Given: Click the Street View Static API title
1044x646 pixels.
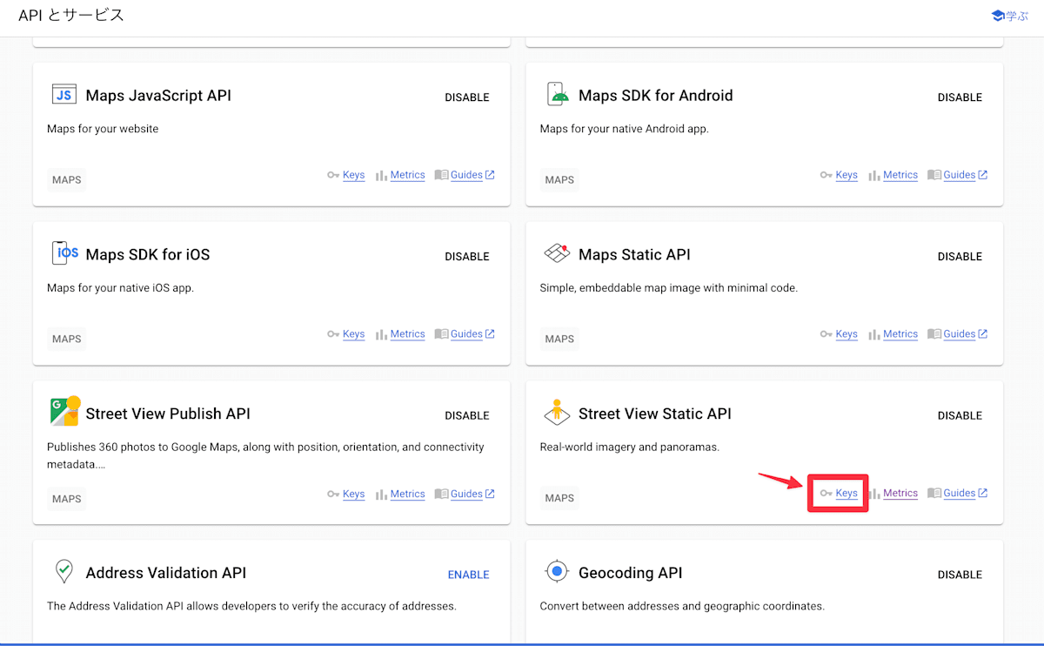Looking at the screenshot, I should pyautogui.click(x=655, y=414).
